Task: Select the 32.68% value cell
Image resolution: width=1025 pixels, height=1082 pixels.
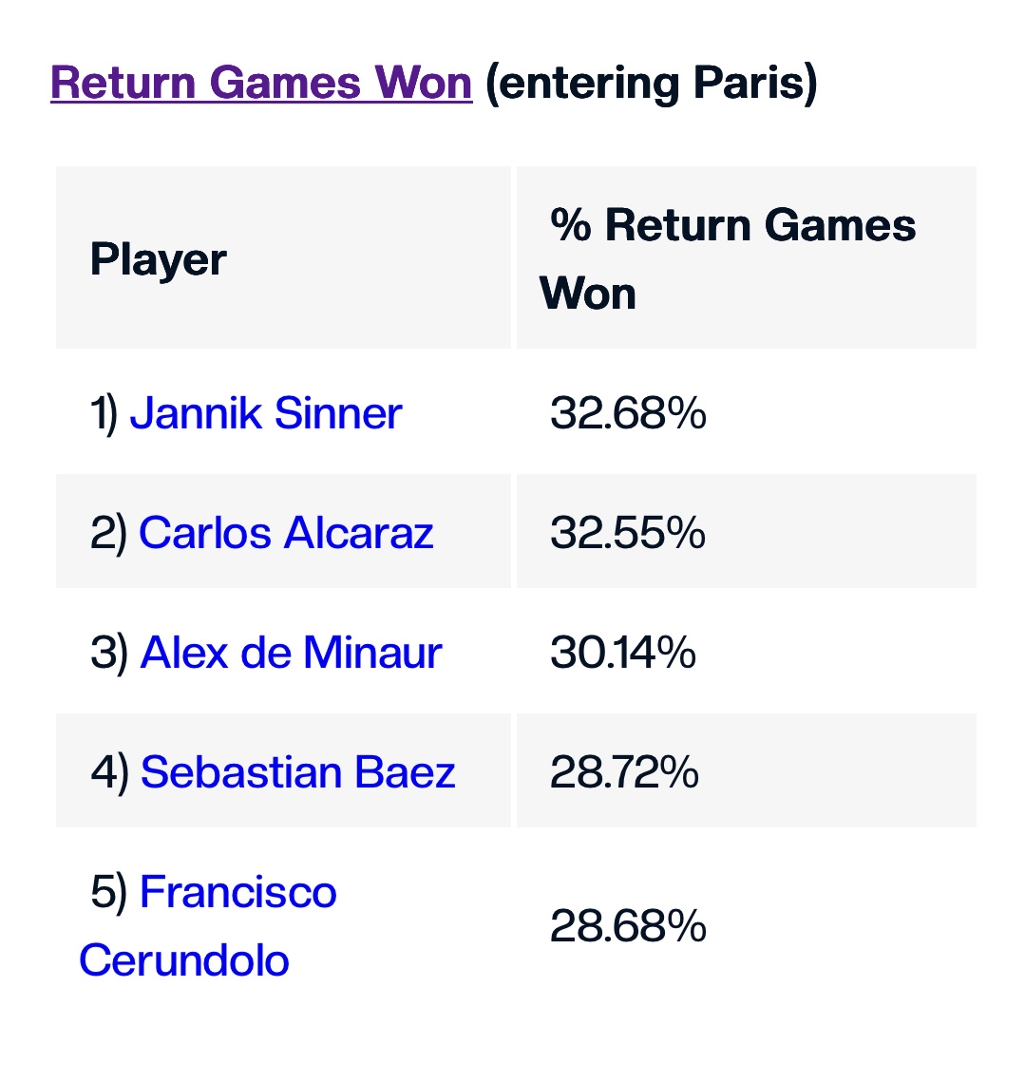Action: [x=628, y=414]
